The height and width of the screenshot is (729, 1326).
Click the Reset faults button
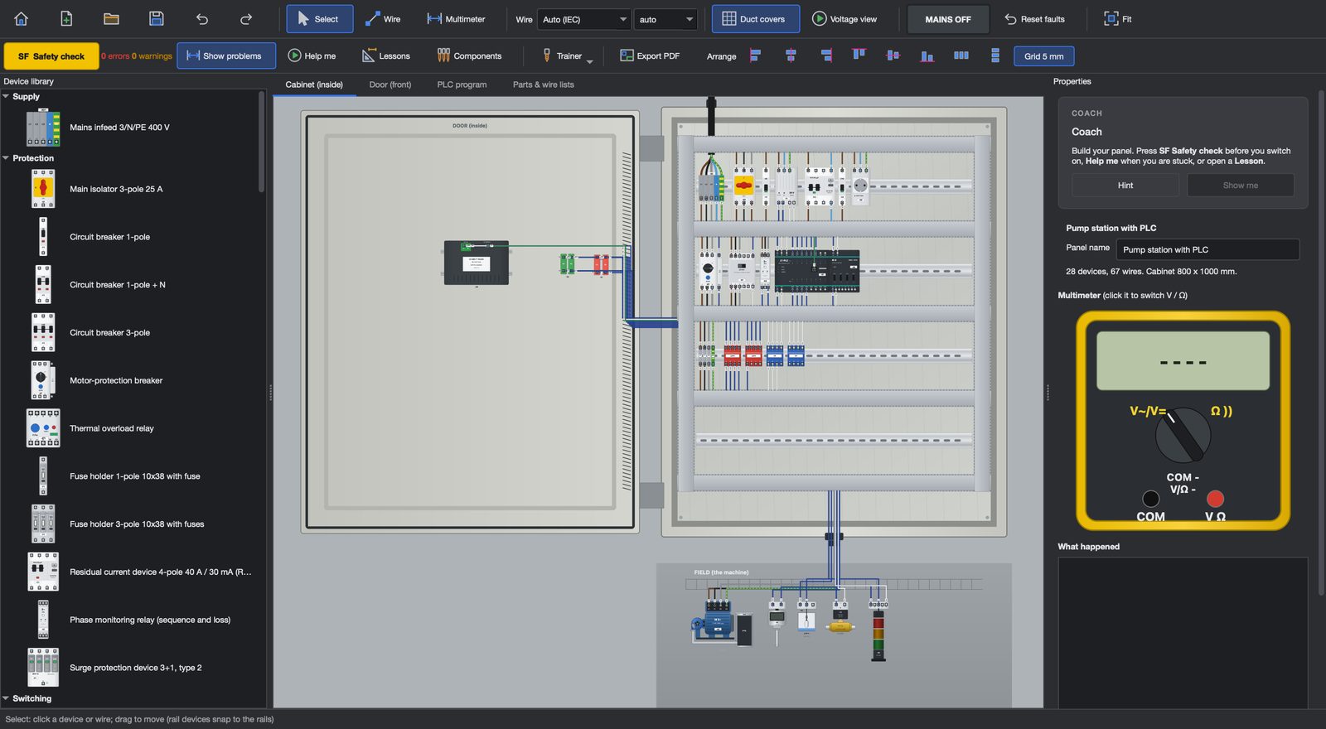(1034, 19)
